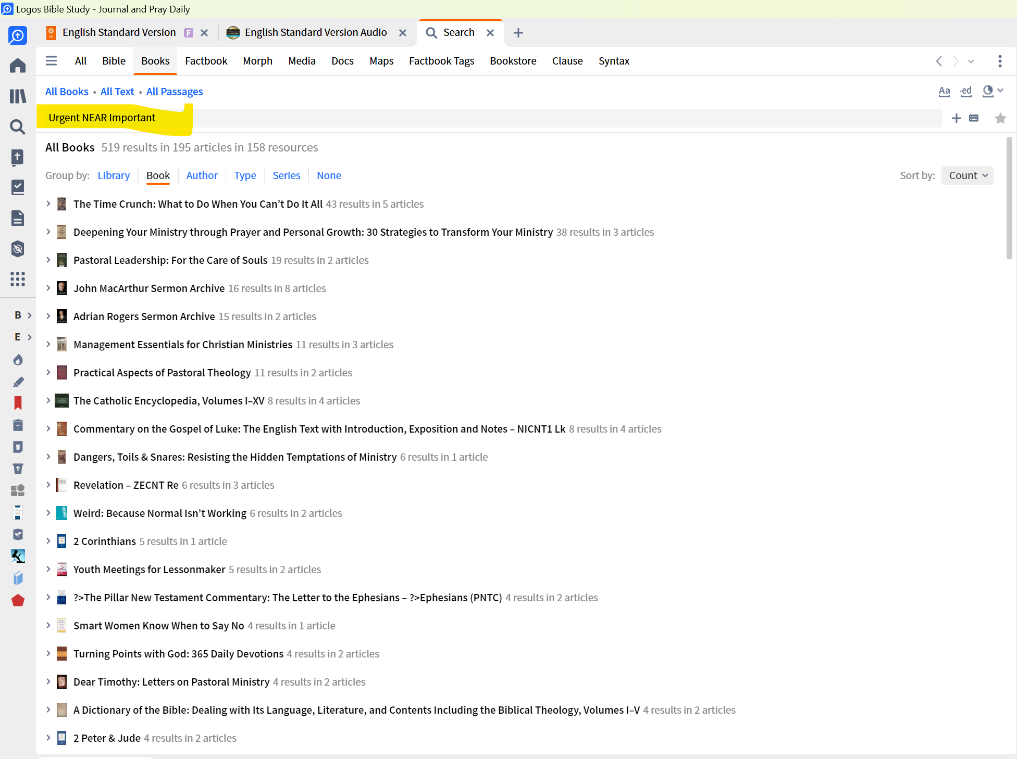
Task: Click the red bookmark icon
Action: [x=18, y=403]
